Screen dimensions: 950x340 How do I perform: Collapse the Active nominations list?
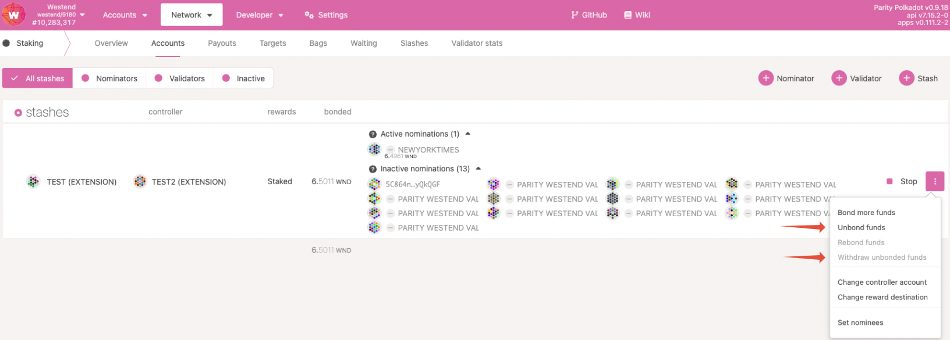click(467, 134)
